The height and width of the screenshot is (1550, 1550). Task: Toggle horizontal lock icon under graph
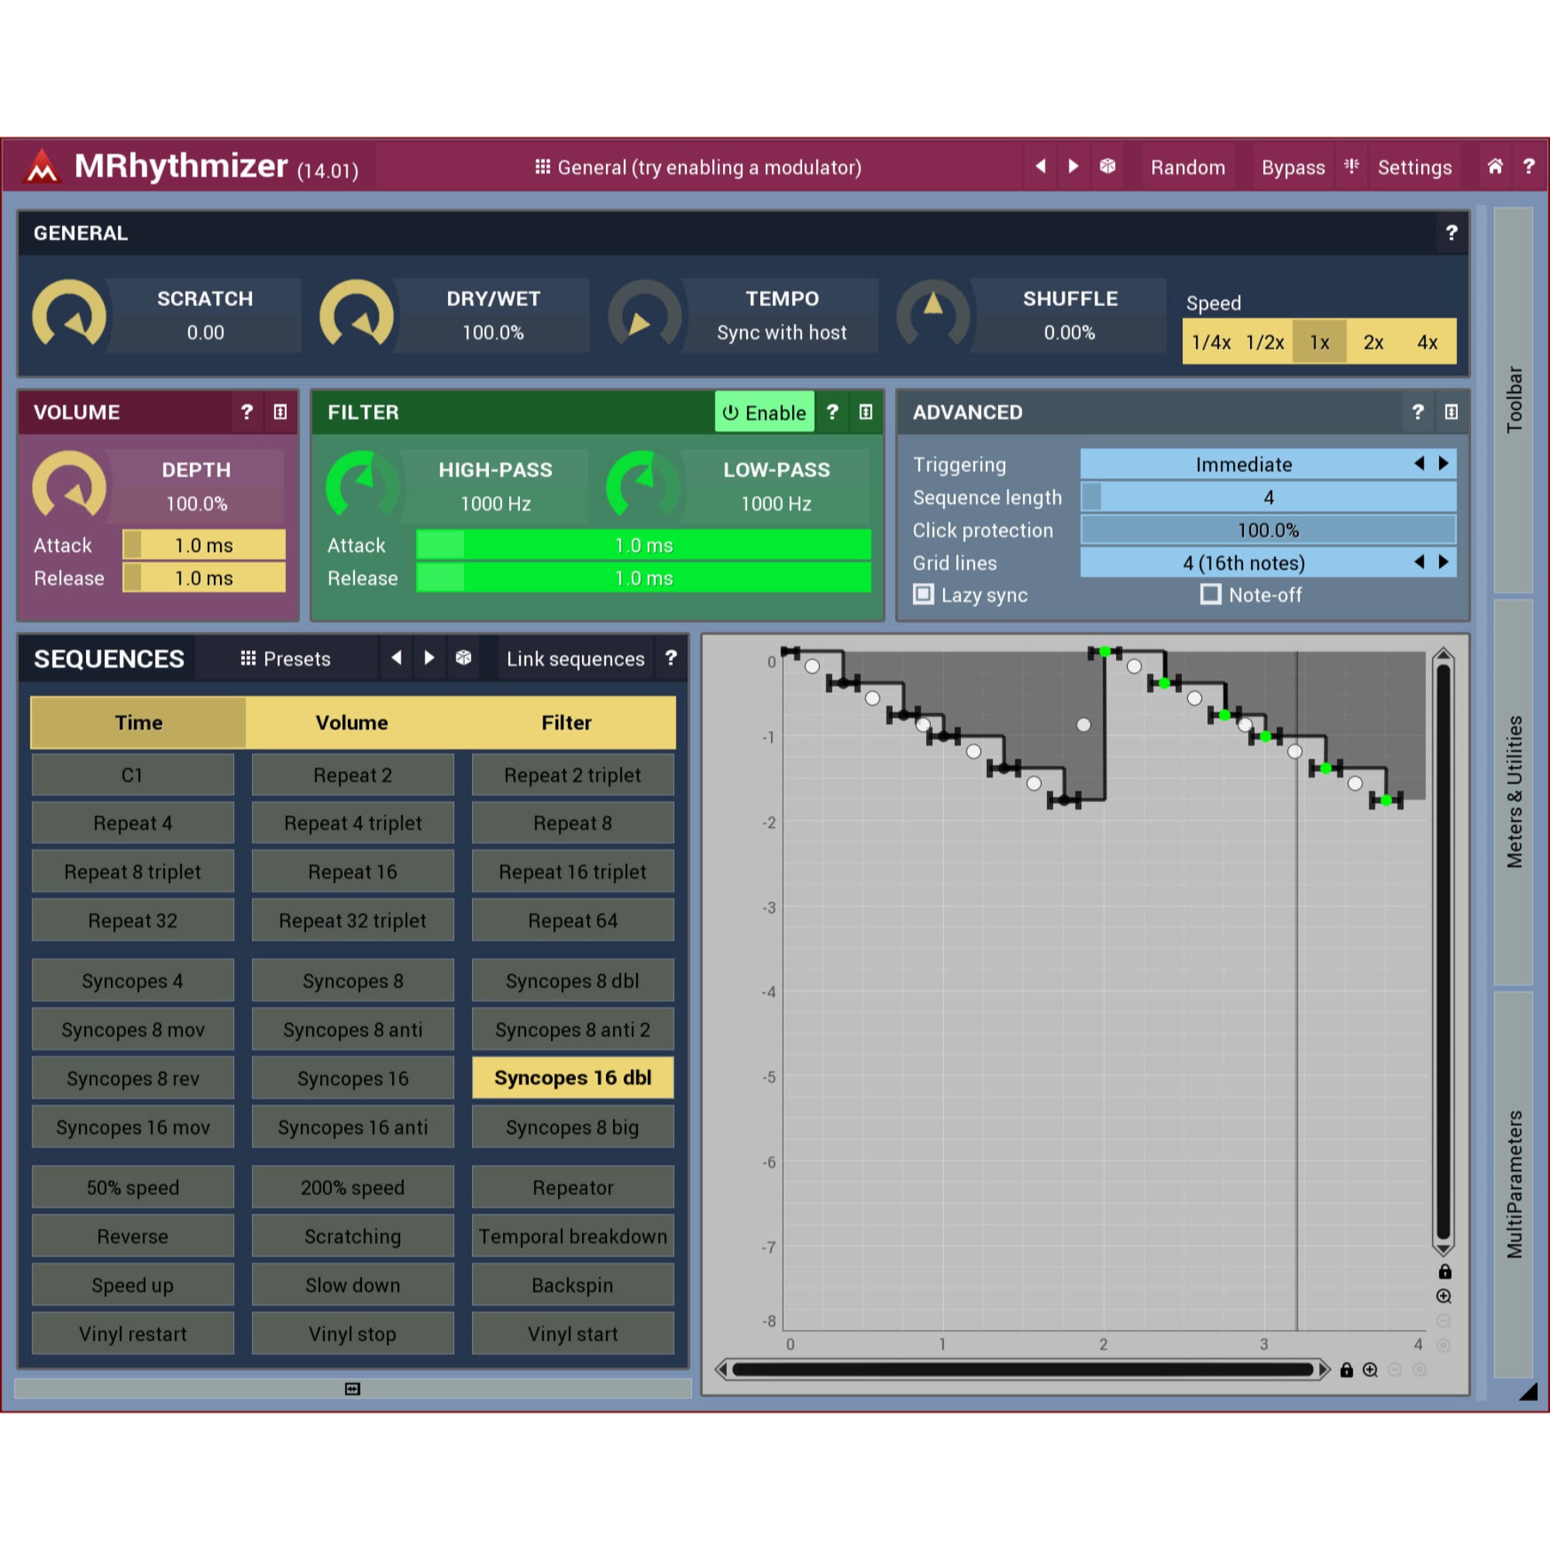point(1346,1369)
